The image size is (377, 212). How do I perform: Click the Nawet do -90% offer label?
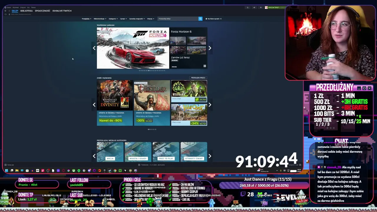pyautogui.click(x=110, y=120)
